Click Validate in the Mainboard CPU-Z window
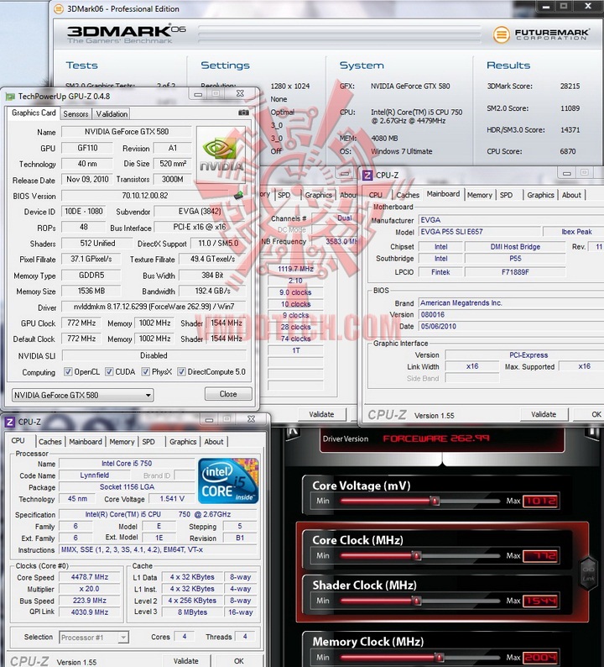The height and width of the screenshot is (667, 604). tap(544, 414)
